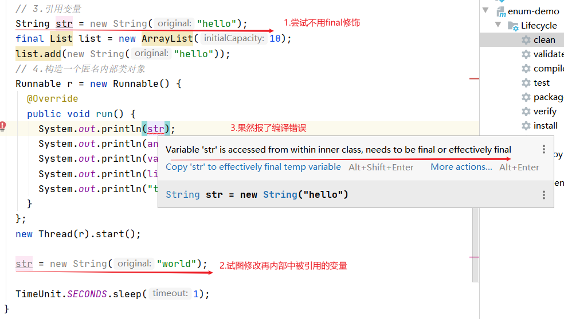The image size is (564, 319).
Task: Click the String str preview code in popup
Action: (257, 195)
